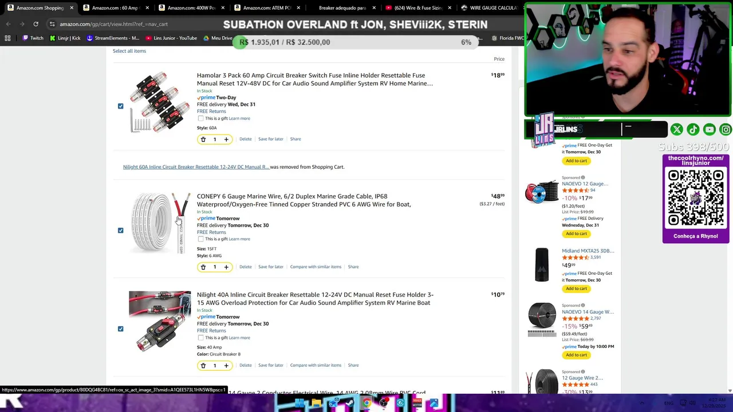733x412 pixels.
Task: Open Windows Start menu on taskbar
Action: pos(300,403)
